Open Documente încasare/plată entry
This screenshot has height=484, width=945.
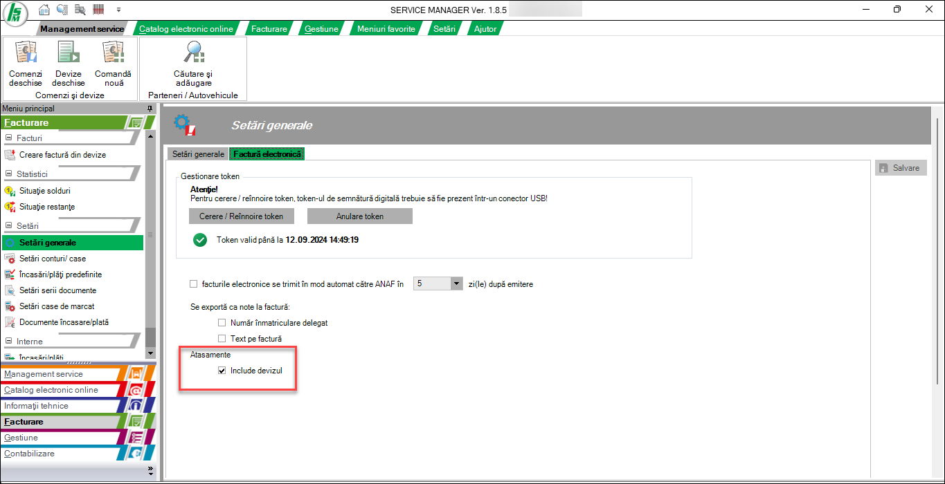[64, 322]
